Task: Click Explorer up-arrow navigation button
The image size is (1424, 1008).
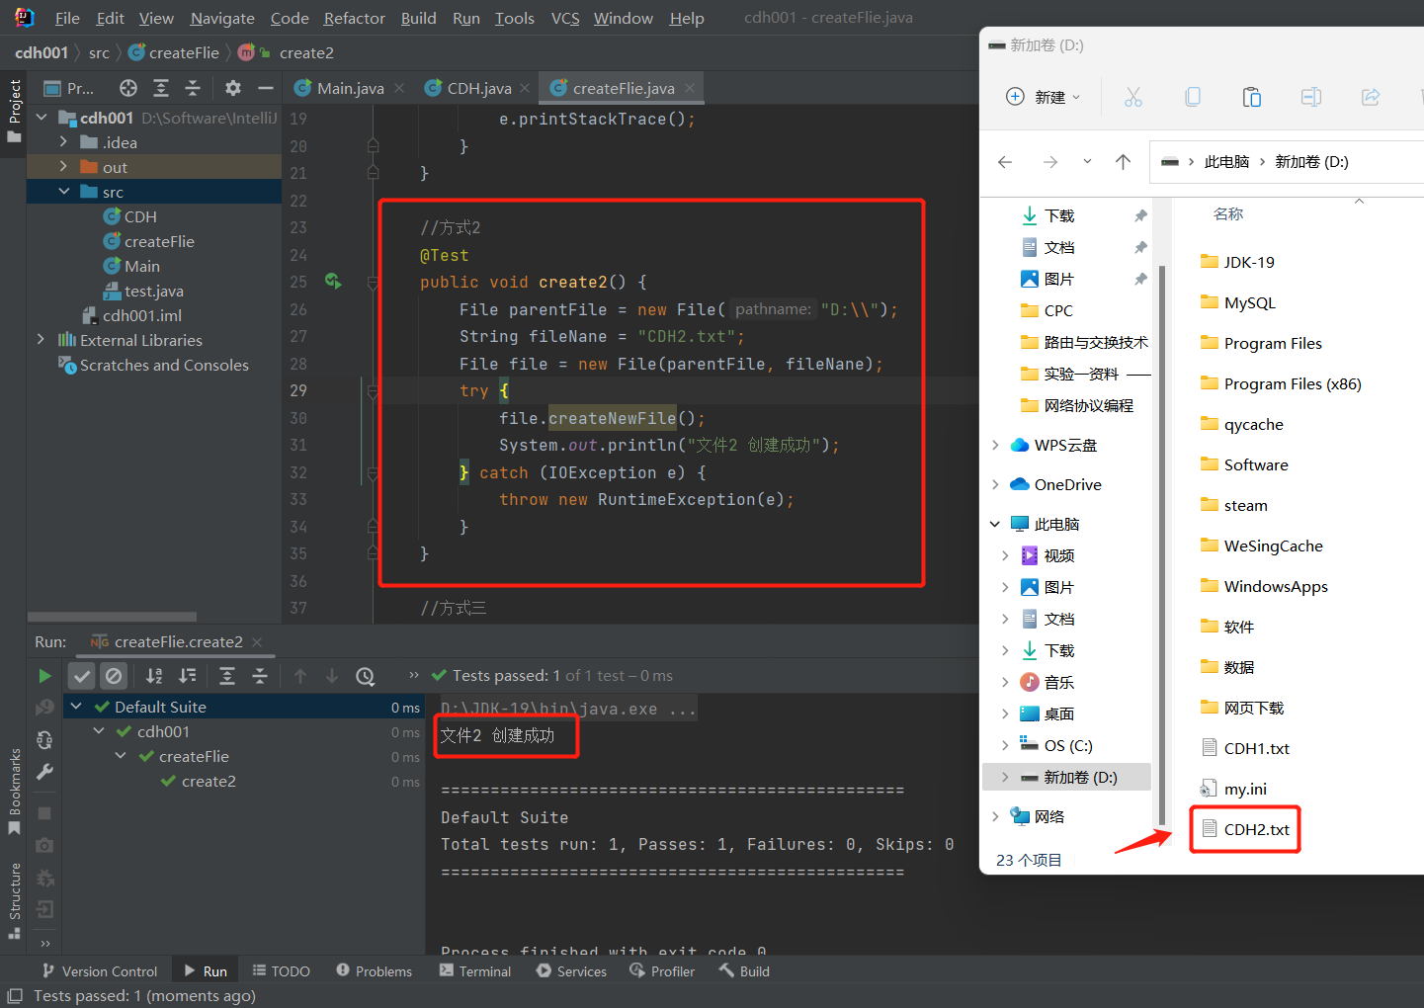Action: coord(1123,162)
